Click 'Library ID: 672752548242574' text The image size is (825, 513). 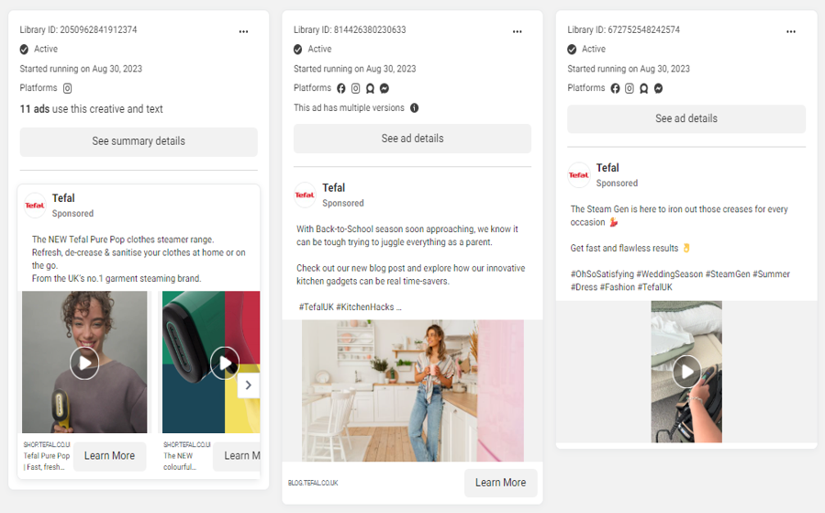pyautogui.click(x=623, y=30)
